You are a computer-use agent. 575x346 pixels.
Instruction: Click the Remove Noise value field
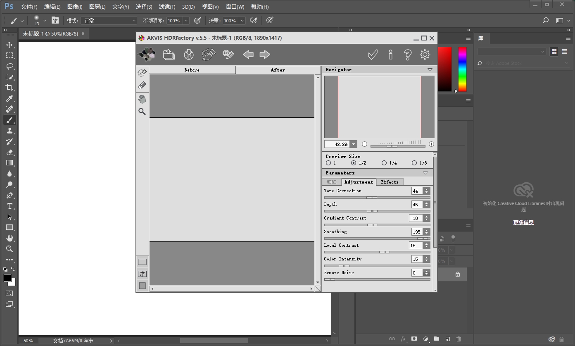tap(417, 273)
